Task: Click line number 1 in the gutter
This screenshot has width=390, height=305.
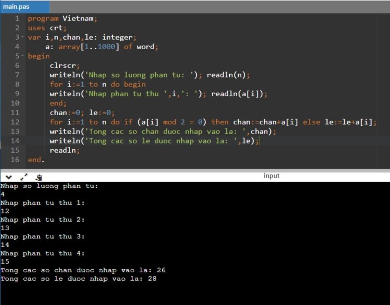Action: (x=17, y=18)
